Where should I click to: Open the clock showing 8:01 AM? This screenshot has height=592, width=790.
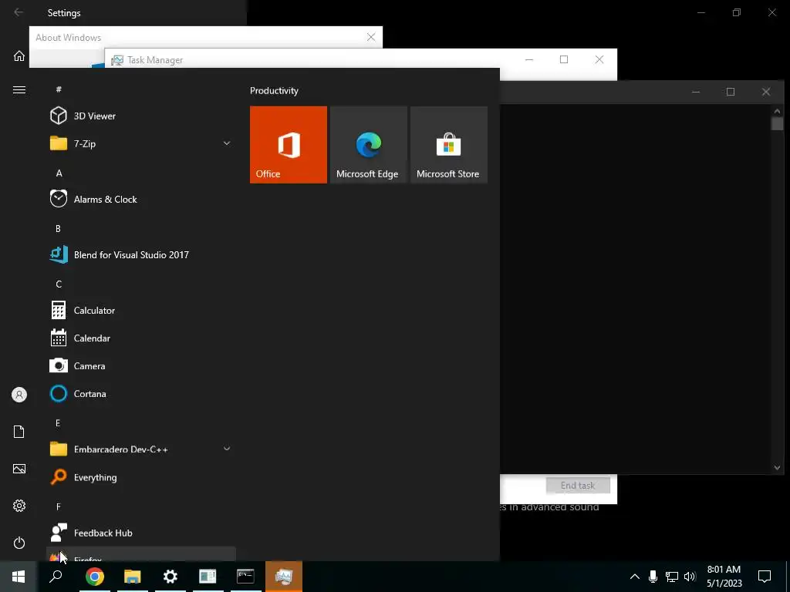pos(724,577)
